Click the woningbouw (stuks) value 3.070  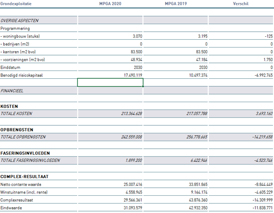pyautogui.click(x=135, y=36)
